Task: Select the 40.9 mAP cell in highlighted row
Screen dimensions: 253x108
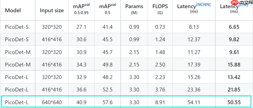Action: tap(81, 102)
